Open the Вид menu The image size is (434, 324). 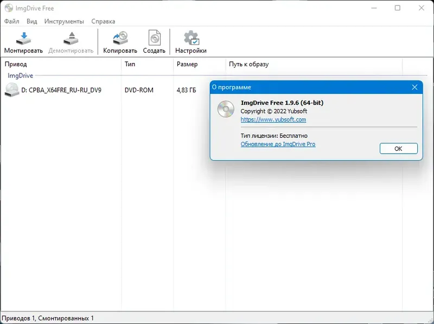[32, 21]
